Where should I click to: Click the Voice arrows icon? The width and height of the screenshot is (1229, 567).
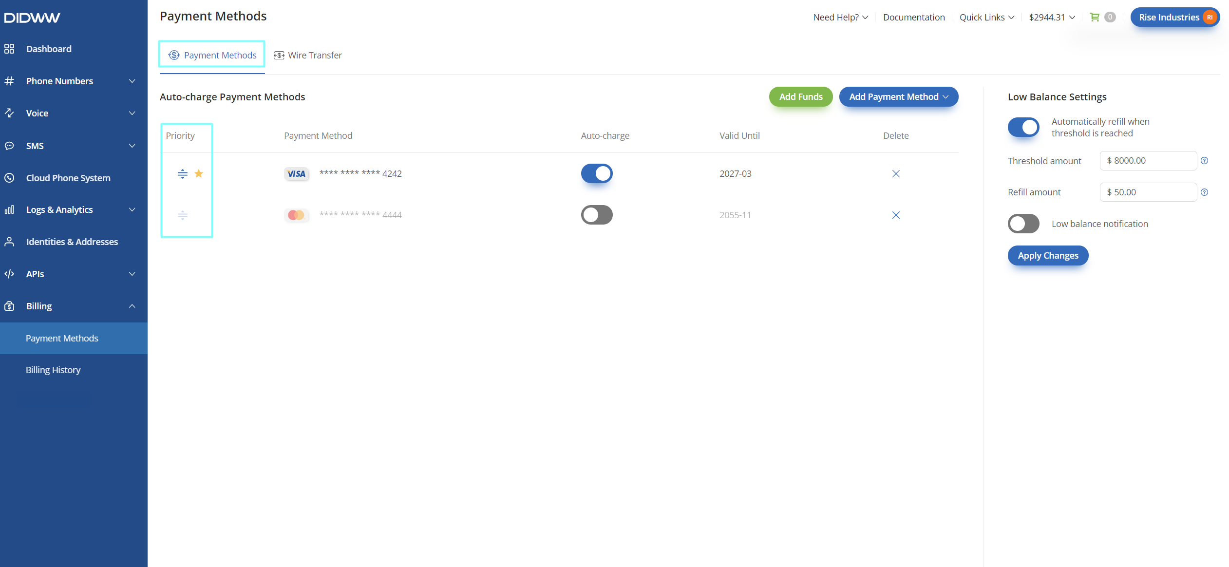coord(9,113)
